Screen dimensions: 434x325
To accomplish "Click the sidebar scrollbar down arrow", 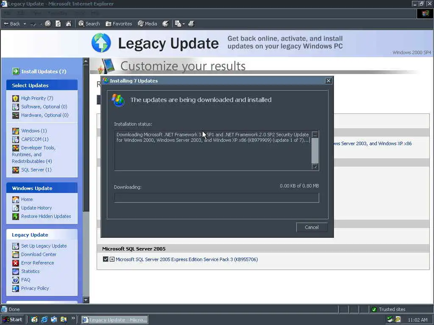I will coord(86,300).
